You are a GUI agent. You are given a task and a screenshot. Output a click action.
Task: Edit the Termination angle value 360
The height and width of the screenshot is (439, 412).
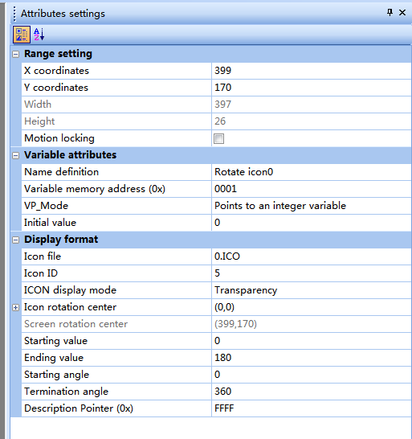[x=312, y=392]
